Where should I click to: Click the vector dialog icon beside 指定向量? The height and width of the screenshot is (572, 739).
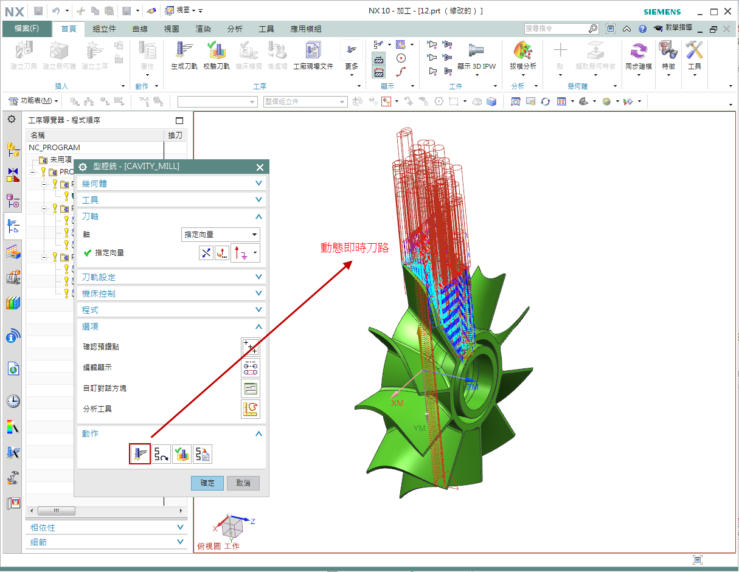[x=223, y=253]
